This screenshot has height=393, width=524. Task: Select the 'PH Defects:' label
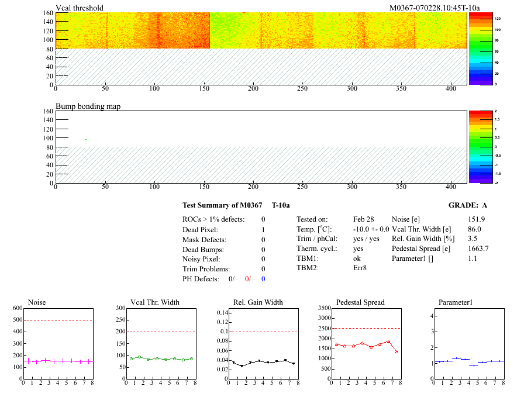pos(201,279)
